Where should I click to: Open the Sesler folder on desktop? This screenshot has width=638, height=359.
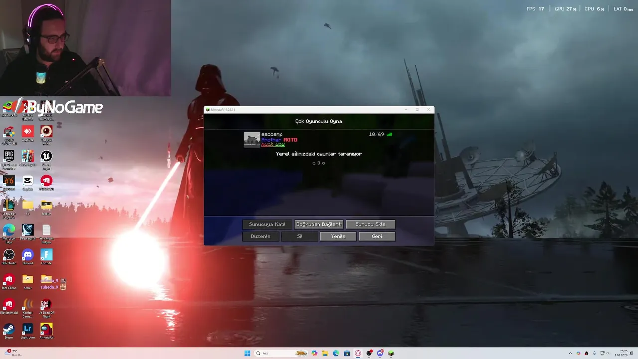(28, 282)
